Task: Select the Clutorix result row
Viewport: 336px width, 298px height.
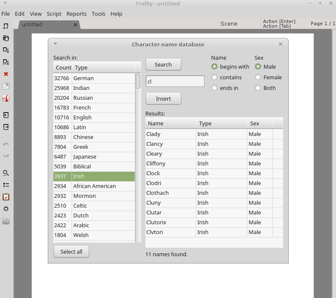Action: click(x=214, y=222)
